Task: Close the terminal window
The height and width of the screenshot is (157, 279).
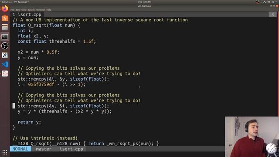Action: [277, 6]
